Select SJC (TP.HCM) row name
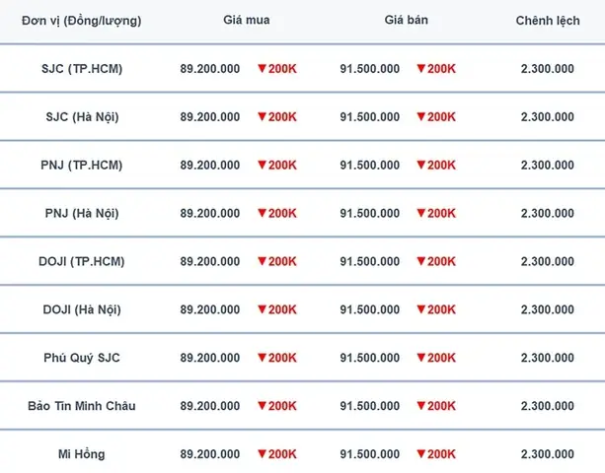The image size is (605, 473). coord(82,69)
